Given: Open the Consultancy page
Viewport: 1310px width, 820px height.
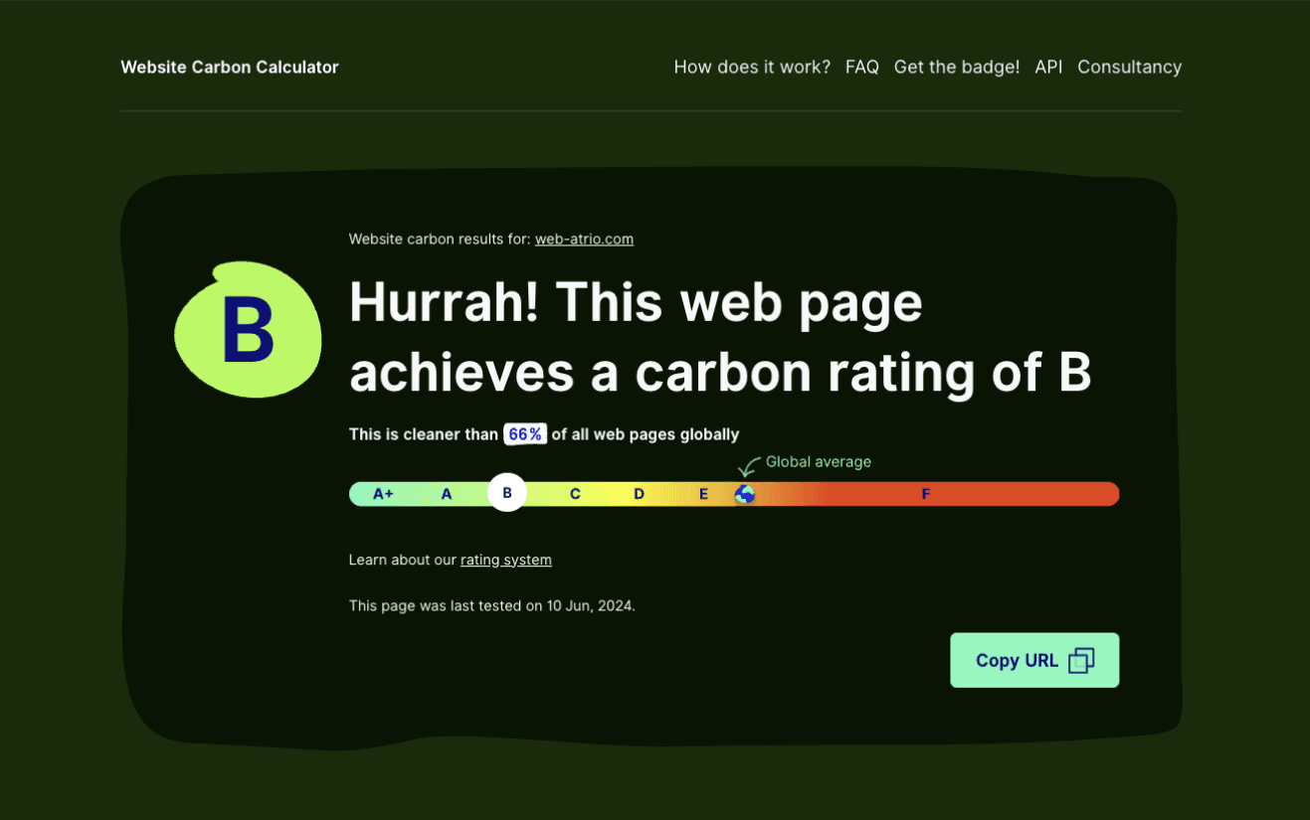Looking at the screenshot, I should pos(1130,68).
